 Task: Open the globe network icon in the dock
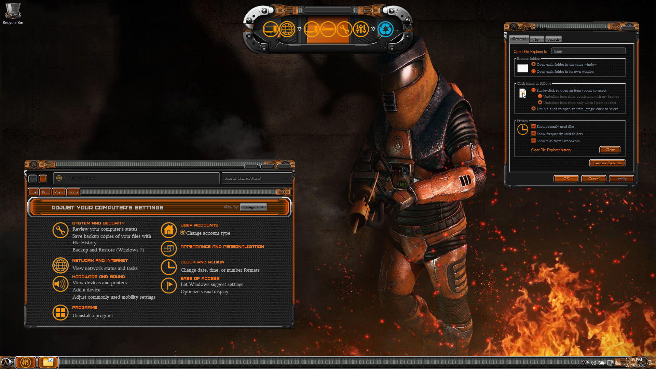287,29
